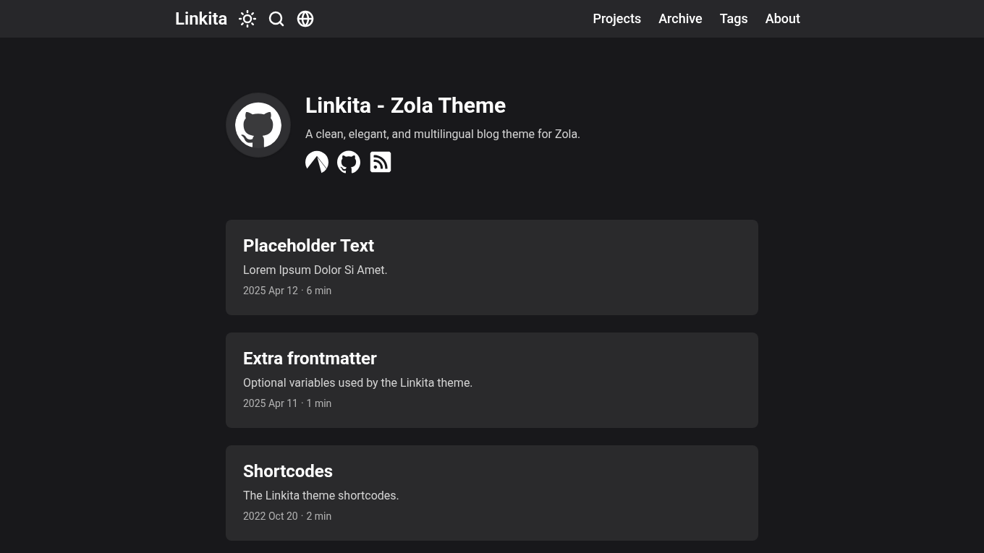Open the GitHub icon link
984x553 pixels.
pyautogui.click(x=349, y=162)
